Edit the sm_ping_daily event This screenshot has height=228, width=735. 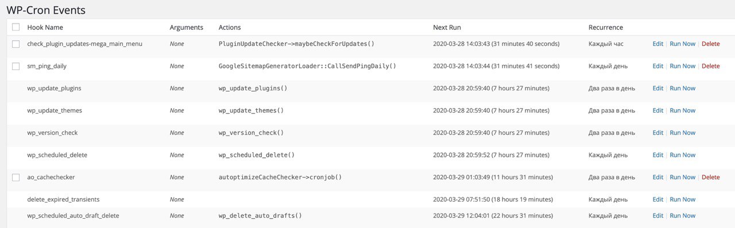(x=657, y=66)
